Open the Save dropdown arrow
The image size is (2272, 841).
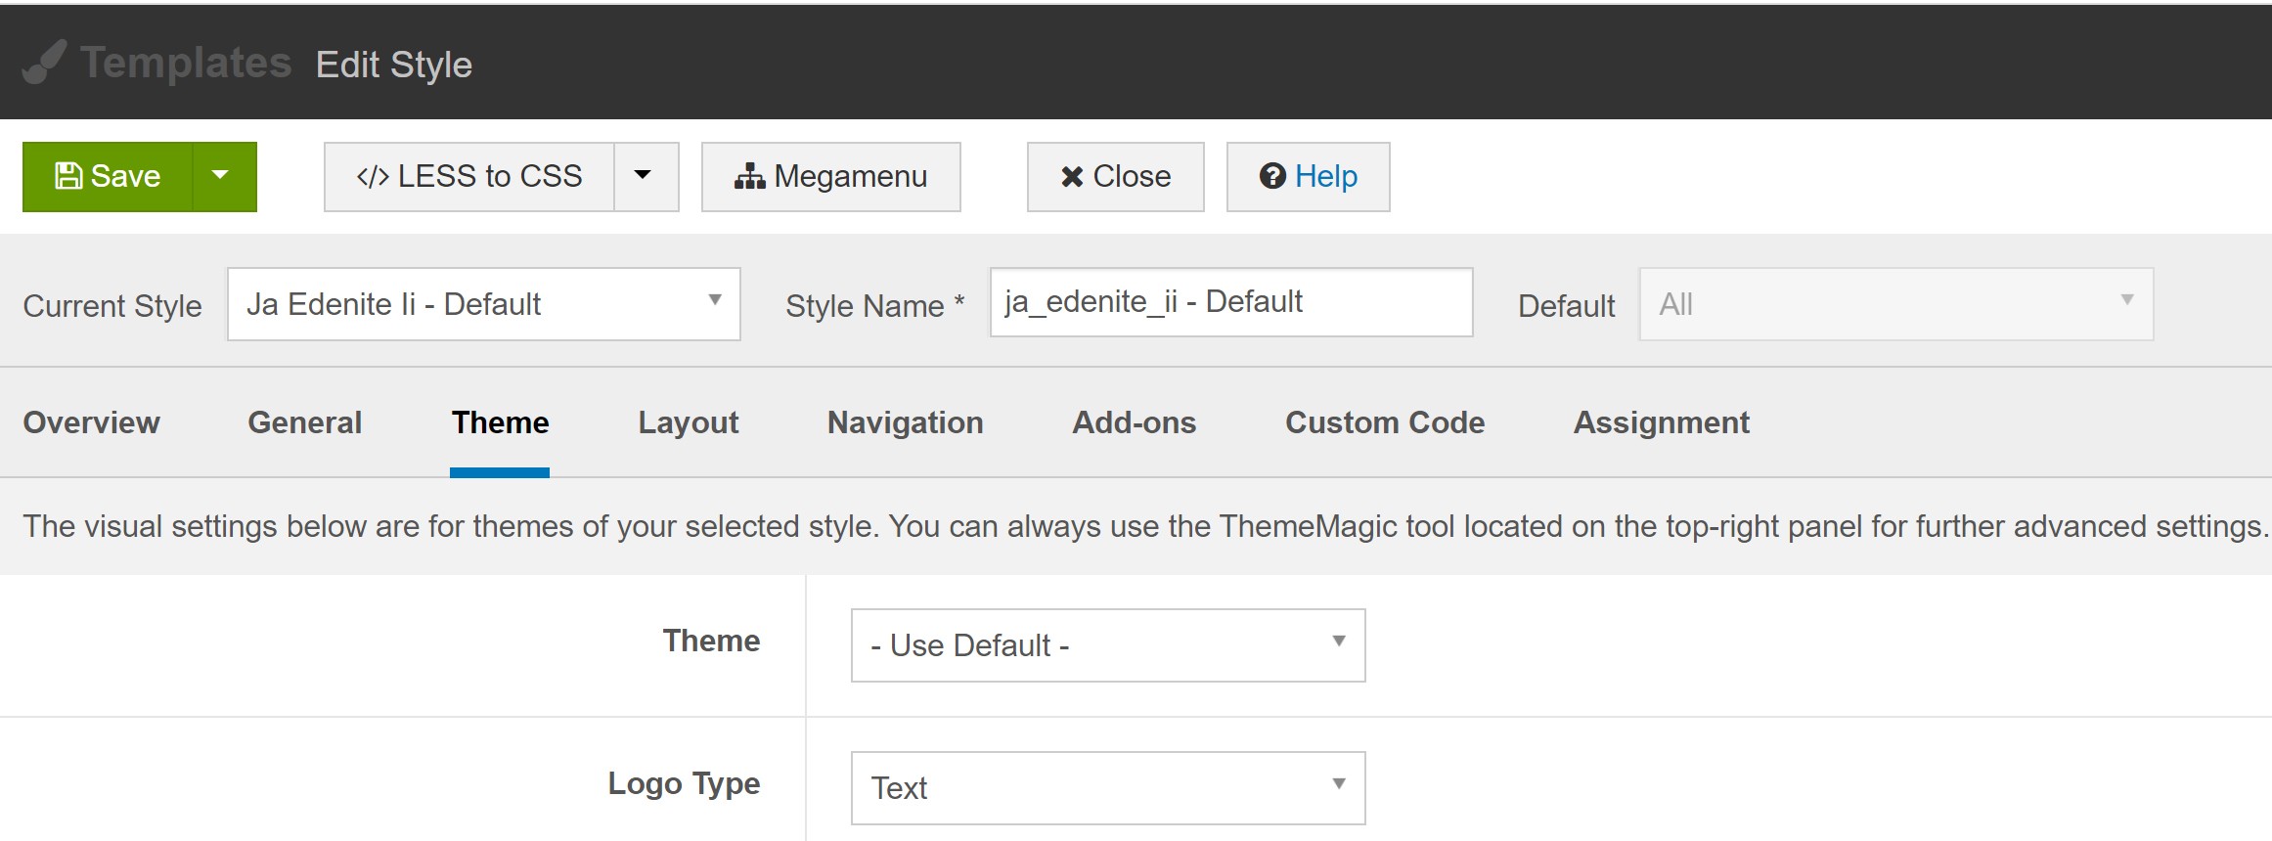point(221,176)
